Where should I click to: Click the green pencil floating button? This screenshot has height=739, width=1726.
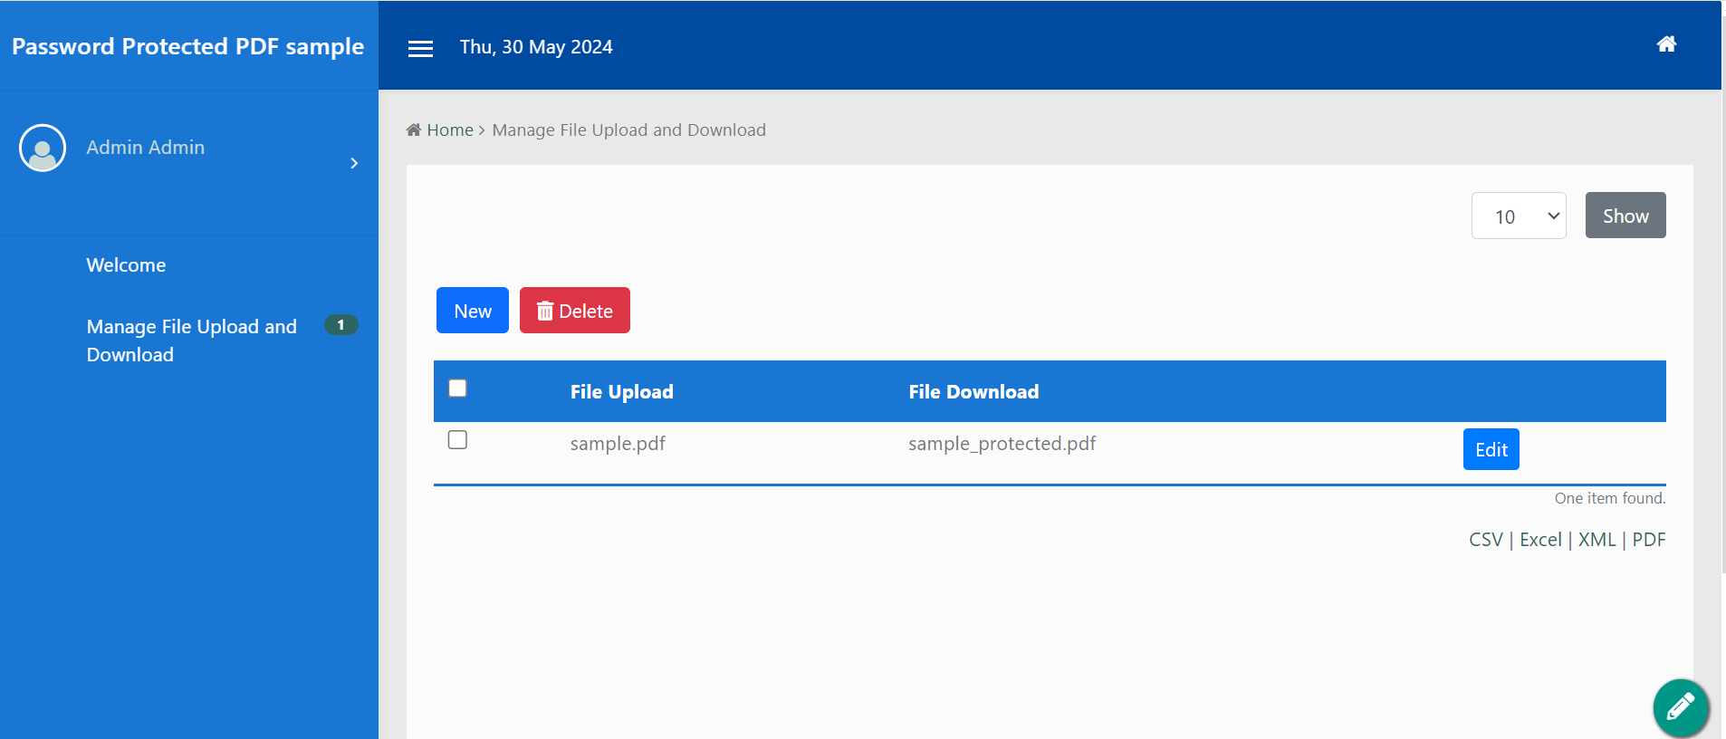pos(1681,706)
